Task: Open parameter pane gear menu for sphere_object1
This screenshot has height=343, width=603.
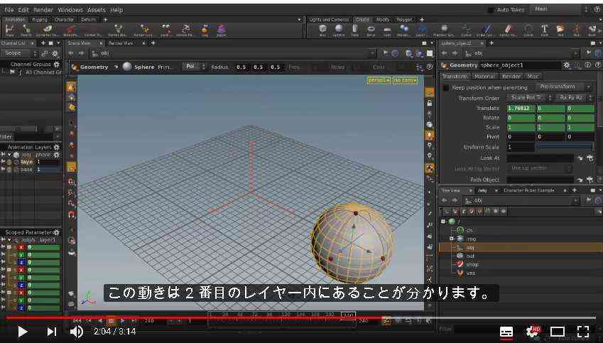Action: [x=567, y=65]
